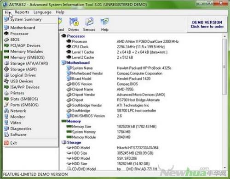Click the System Memory row icon
Viewport: 230px width, 179px height.
pyautogui.click(x=69, y=132)
